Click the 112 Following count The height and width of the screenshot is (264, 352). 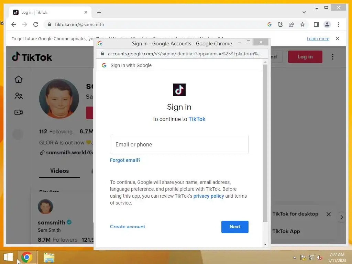(x=56, y=131)
